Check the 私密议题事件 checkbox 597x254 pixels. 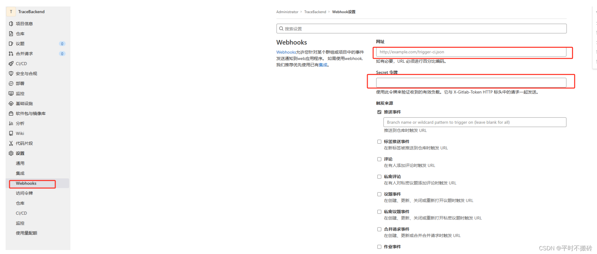click(379, 212)
